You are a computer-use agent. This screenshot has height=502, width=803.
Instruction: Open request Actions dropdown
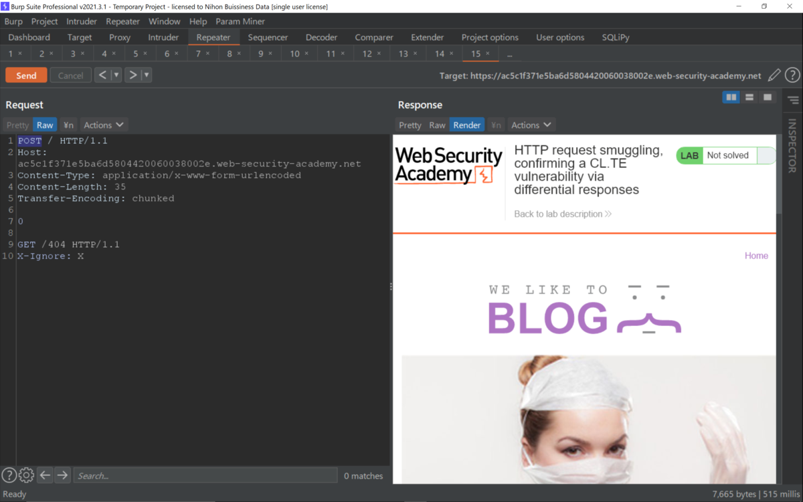click(104, 125)
